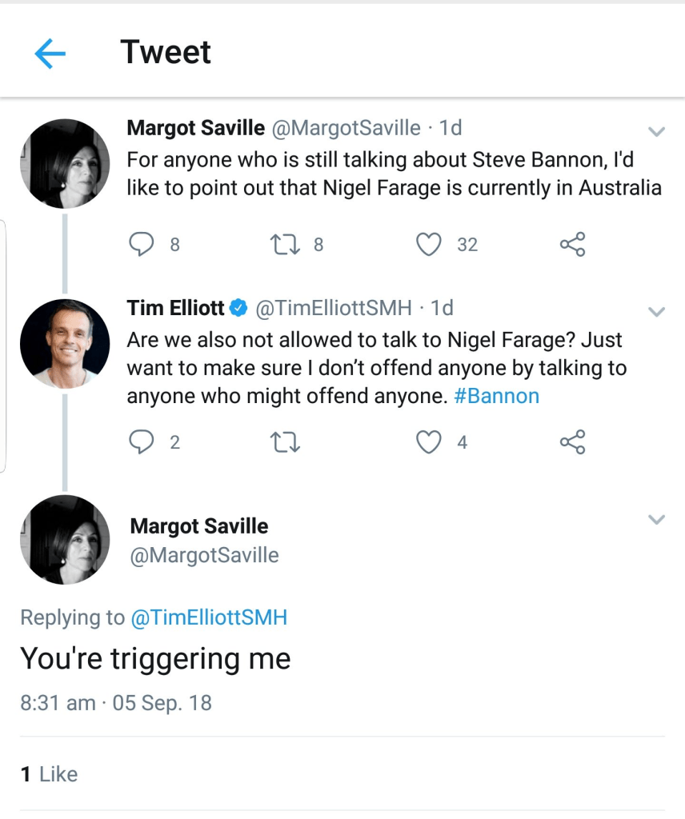Share Margot Saville's first tweet

[572, 244]
